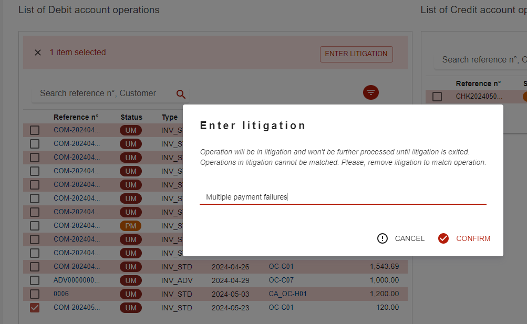The image size is (527, 324).
Task: Tick the checkbox for ADV0000000 row
Action: (x=35, y=280)
